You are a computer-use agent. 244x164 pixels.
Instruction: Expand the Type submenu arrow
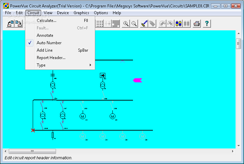(90, 65)
